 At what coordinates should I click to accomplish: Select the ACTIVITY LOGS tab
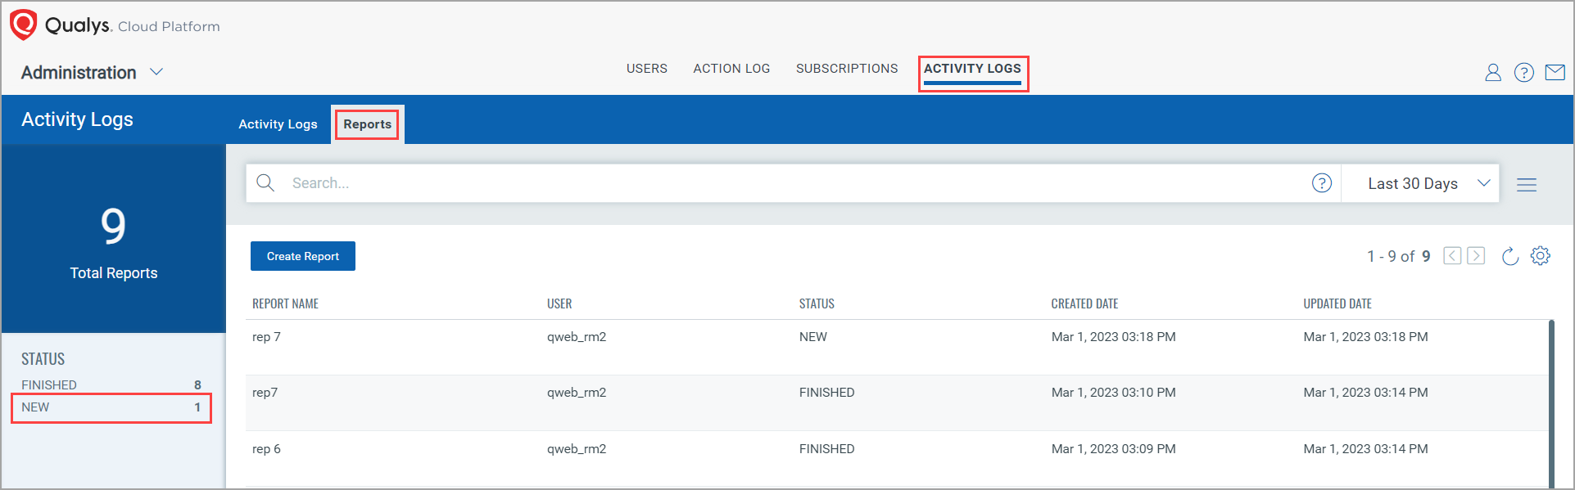click(x=972, y=69)
